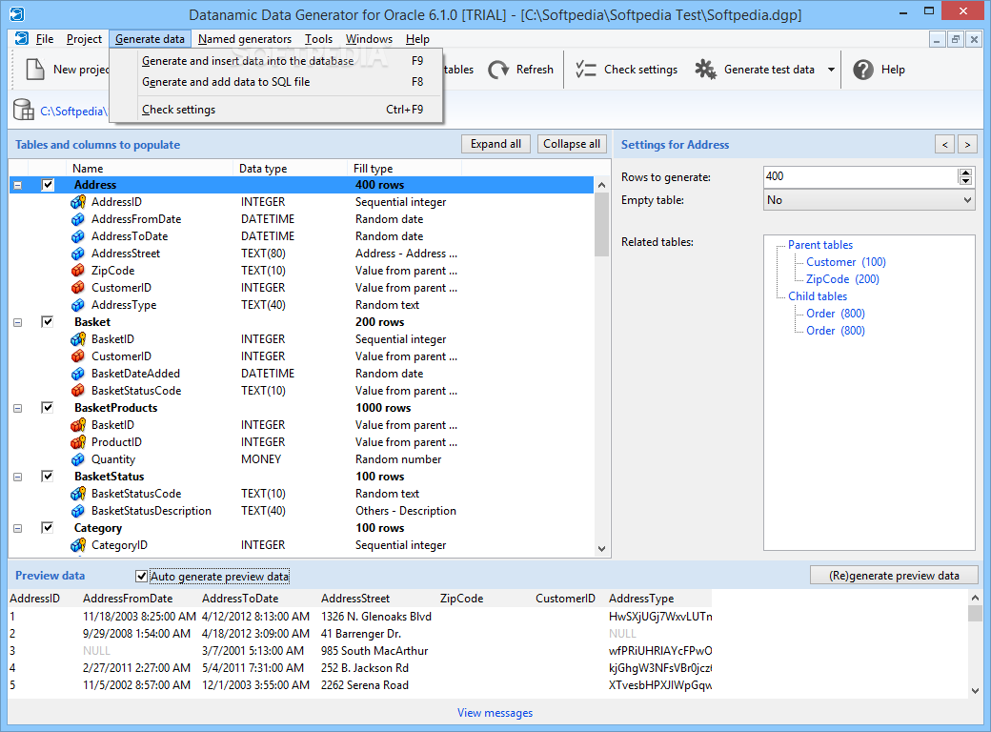
Task: Click the Generate test data gear icon
Action: coord(705,70)
